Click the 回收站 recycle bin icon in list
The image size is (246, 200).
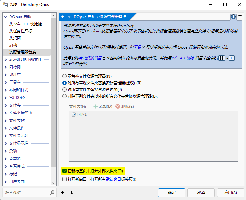click(x=74, y=114)
